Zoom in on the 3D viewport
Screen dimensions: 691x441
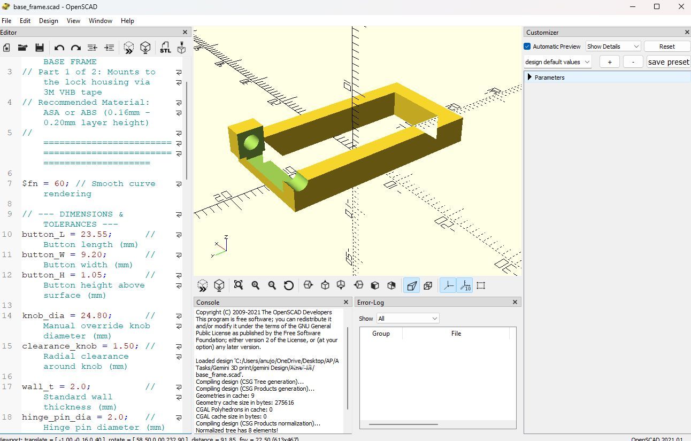(x=256, y=285)
